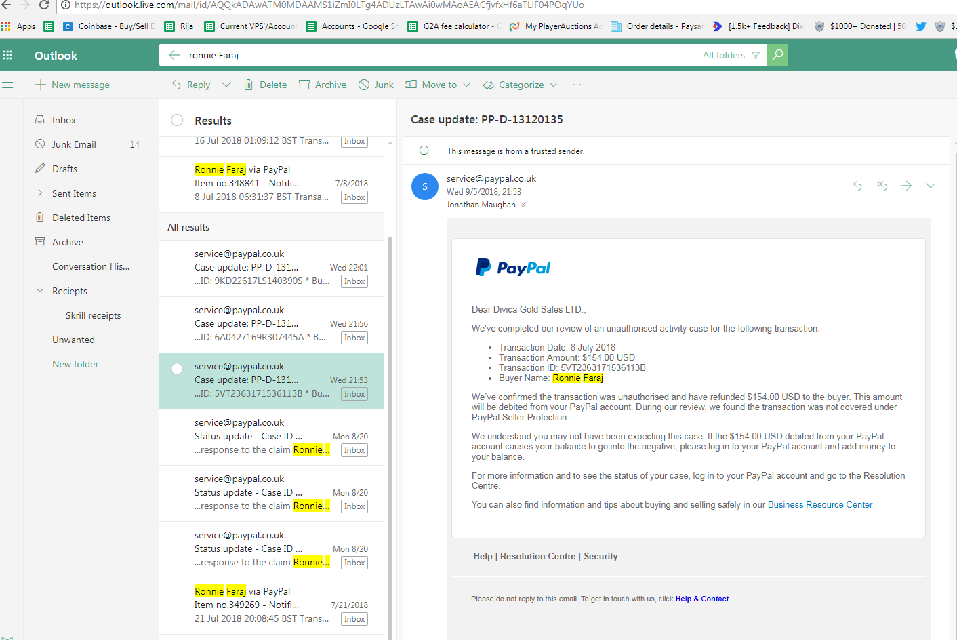Image resolution: width=957 pixels, height=640 pixels.
Task: Open Junk Email folder
Action: 74,144
